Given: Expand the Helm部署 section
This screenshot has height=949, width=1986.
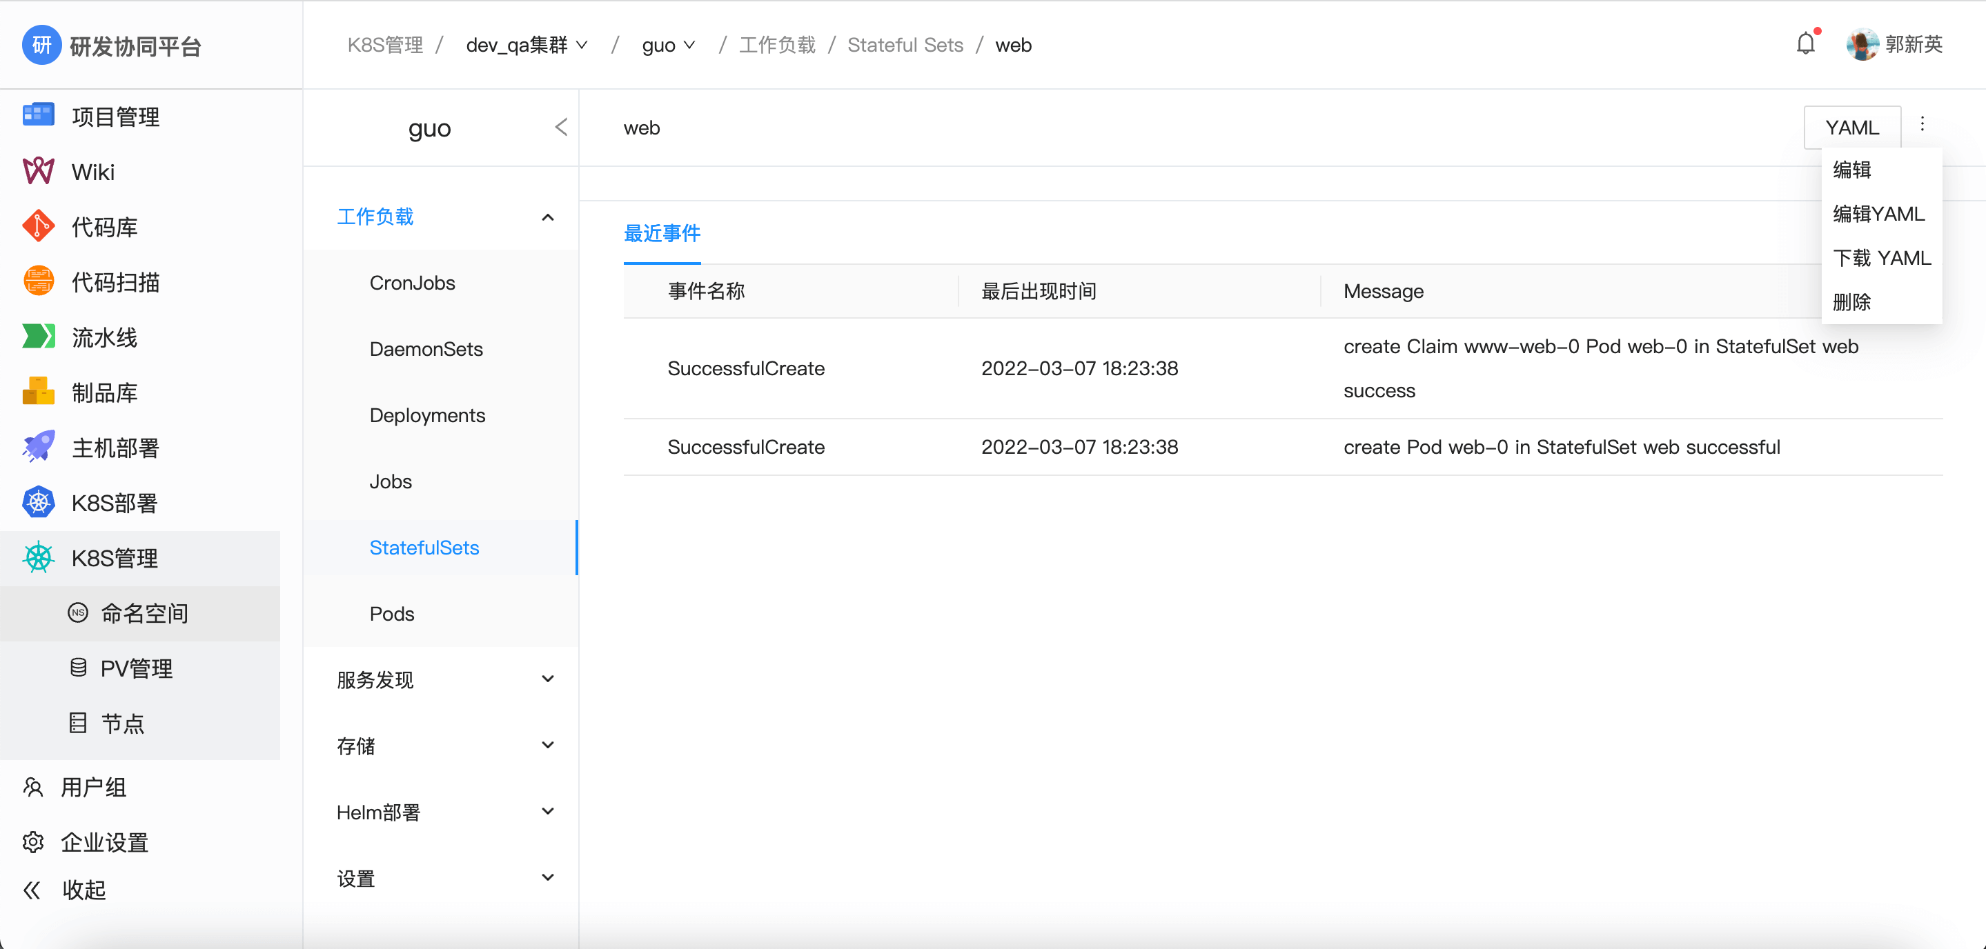Looking at the screenshot, I should [547, 812].
